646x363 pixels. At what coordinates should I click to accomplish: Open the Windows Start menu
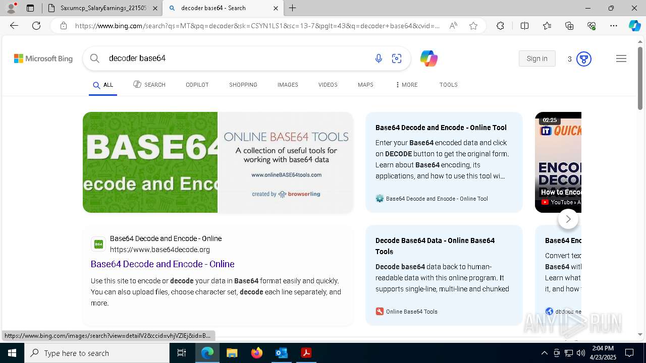click(x=12, y=353)
